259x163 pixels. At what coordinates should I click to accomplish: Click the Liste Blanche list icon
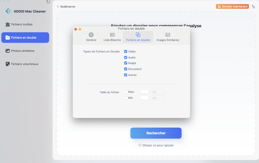point(112,35)
